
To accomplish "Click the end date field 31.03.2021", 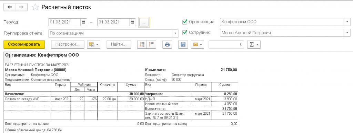I will pyautogui.click(x=113, y=22).
